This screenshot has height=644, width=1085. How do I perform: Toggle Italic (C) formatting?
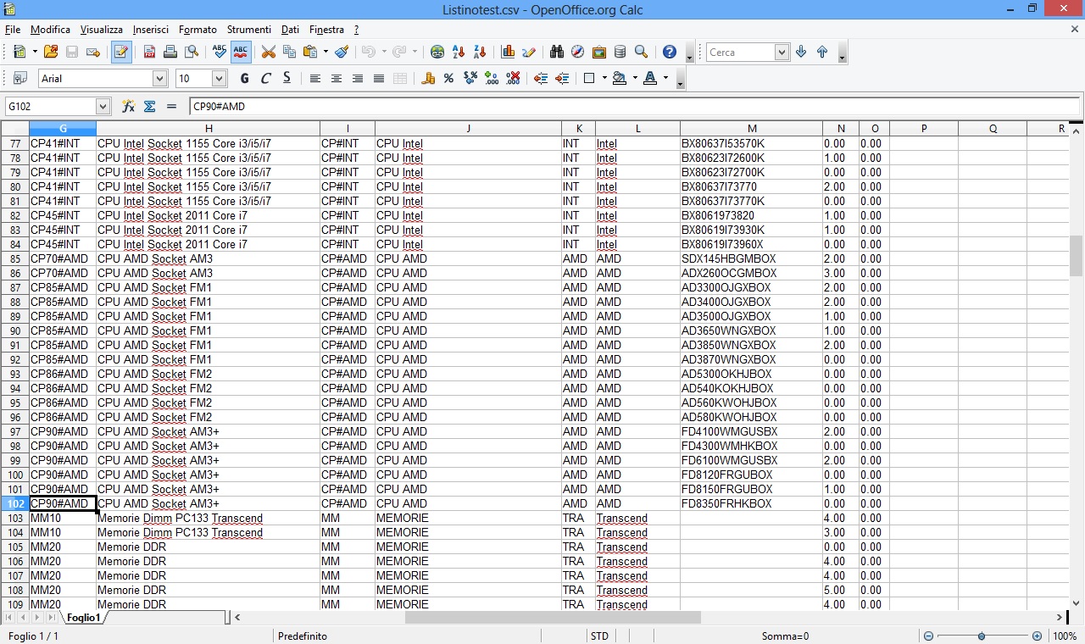click(x=266, y=78)
